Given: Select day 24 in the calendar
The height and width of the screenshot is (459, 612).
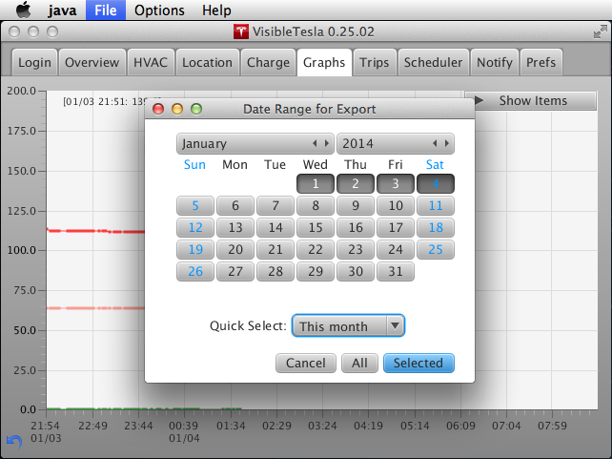Looking at the screenshot, I should tap(396, 249).
